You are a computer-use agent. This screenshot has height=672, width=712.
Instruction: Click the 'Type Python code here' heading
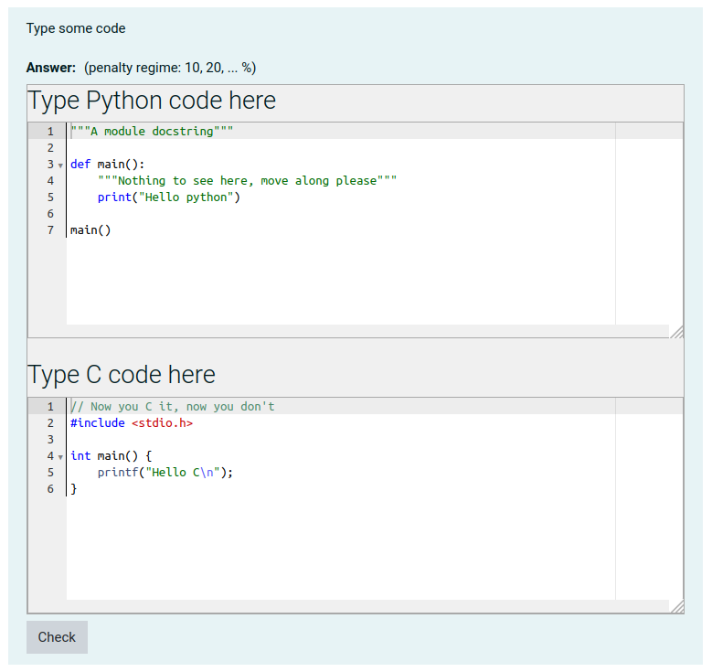152,101
